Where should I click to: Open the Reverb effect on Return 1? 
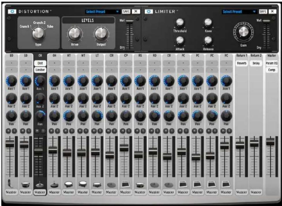pyautogui.click(x=242, y=63)
